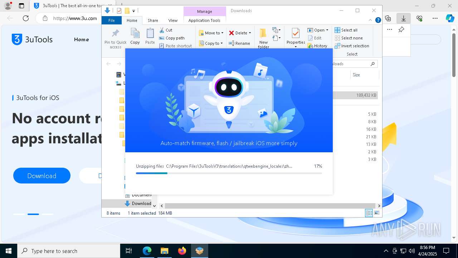Click Pin to Quick access in File Explorer
Viewport: 458px width, 258px height.
115,39
